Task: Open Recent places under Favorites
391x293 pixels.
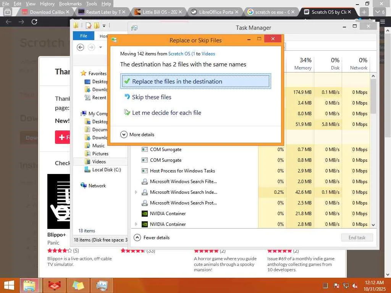Action: click(99, 97)
